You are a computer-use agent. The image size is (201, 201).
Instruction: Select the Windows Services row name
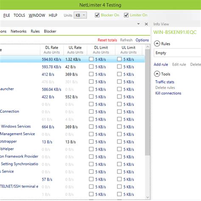click(16, 126)
